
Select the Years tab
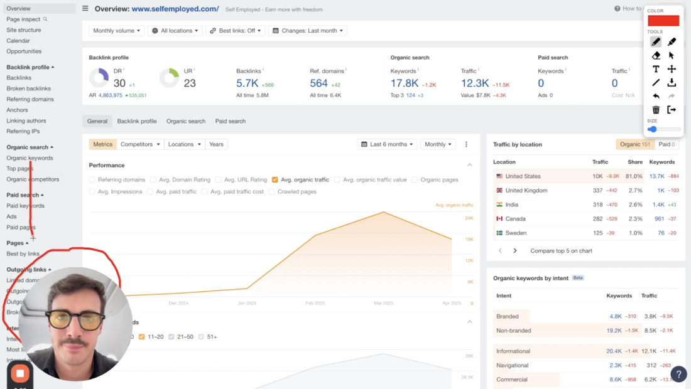(x=216, y=144)
